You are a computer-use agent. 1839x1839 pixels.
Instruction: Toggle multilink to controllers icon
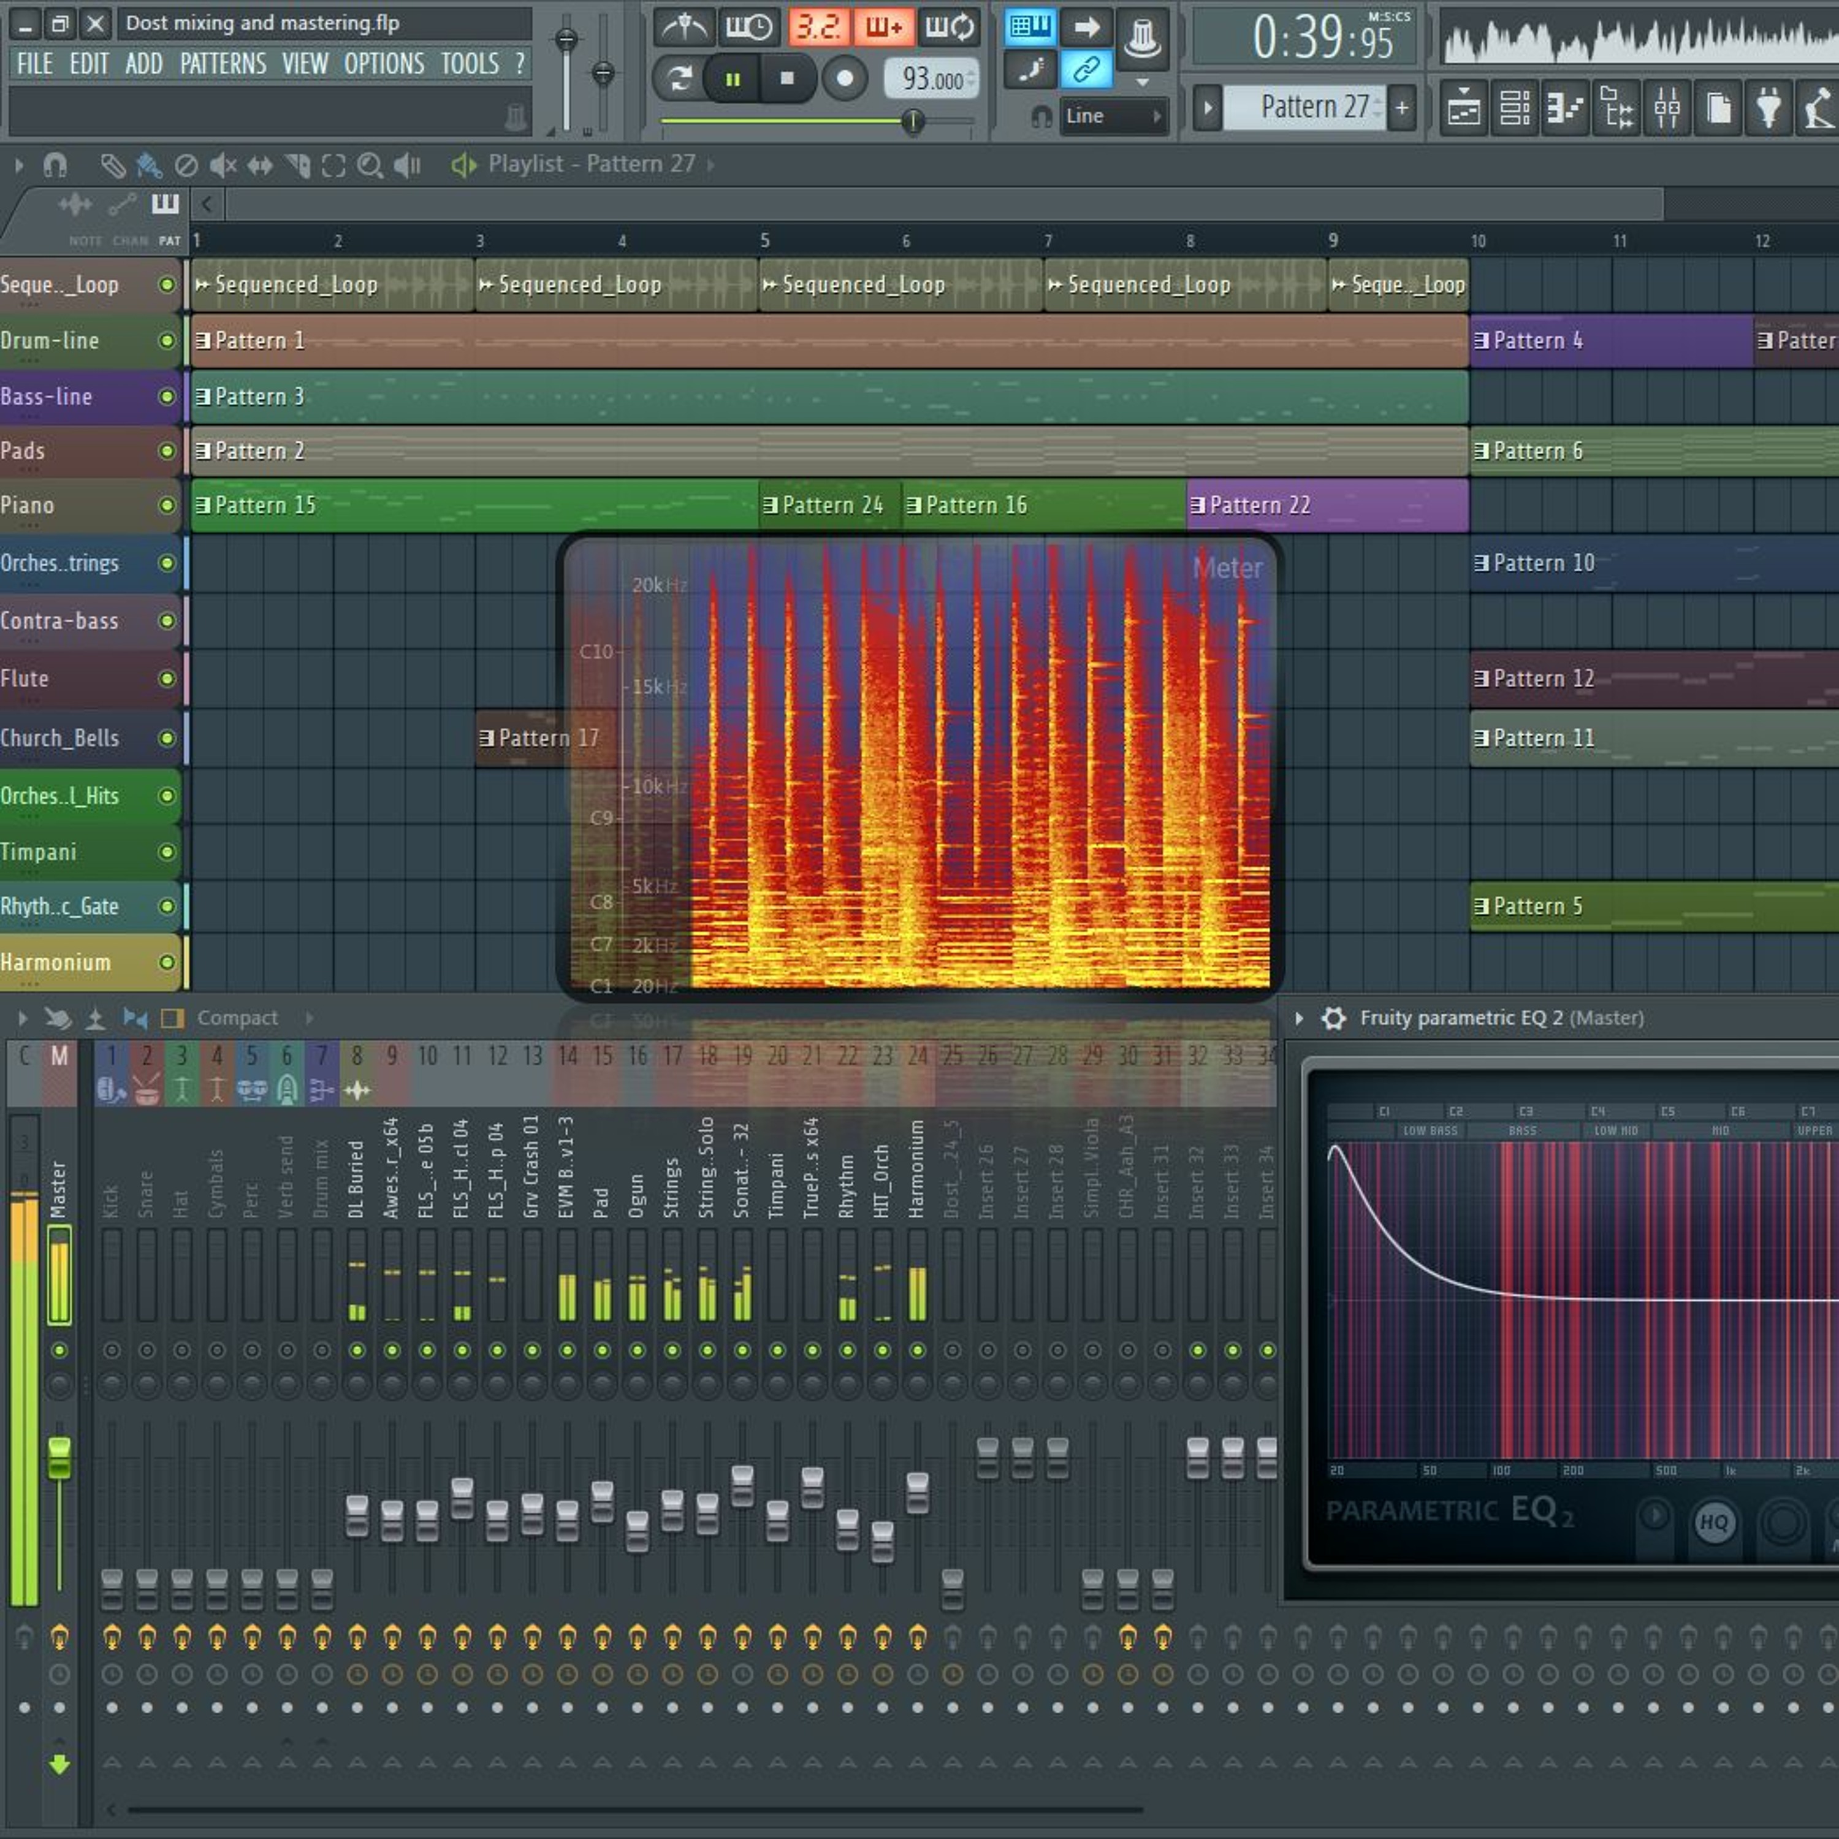click(1086, 69)
